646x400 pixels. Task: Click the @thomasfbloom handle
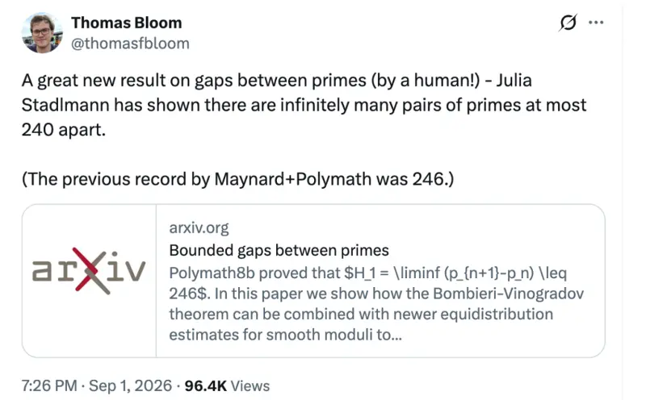click(130, 44)
